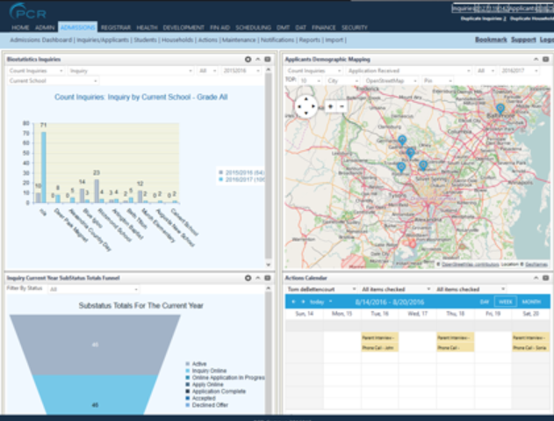This screenshot has width=554, height=421.
Task: Collapse the Actions Calendar panel
Action: click(536, 278)
